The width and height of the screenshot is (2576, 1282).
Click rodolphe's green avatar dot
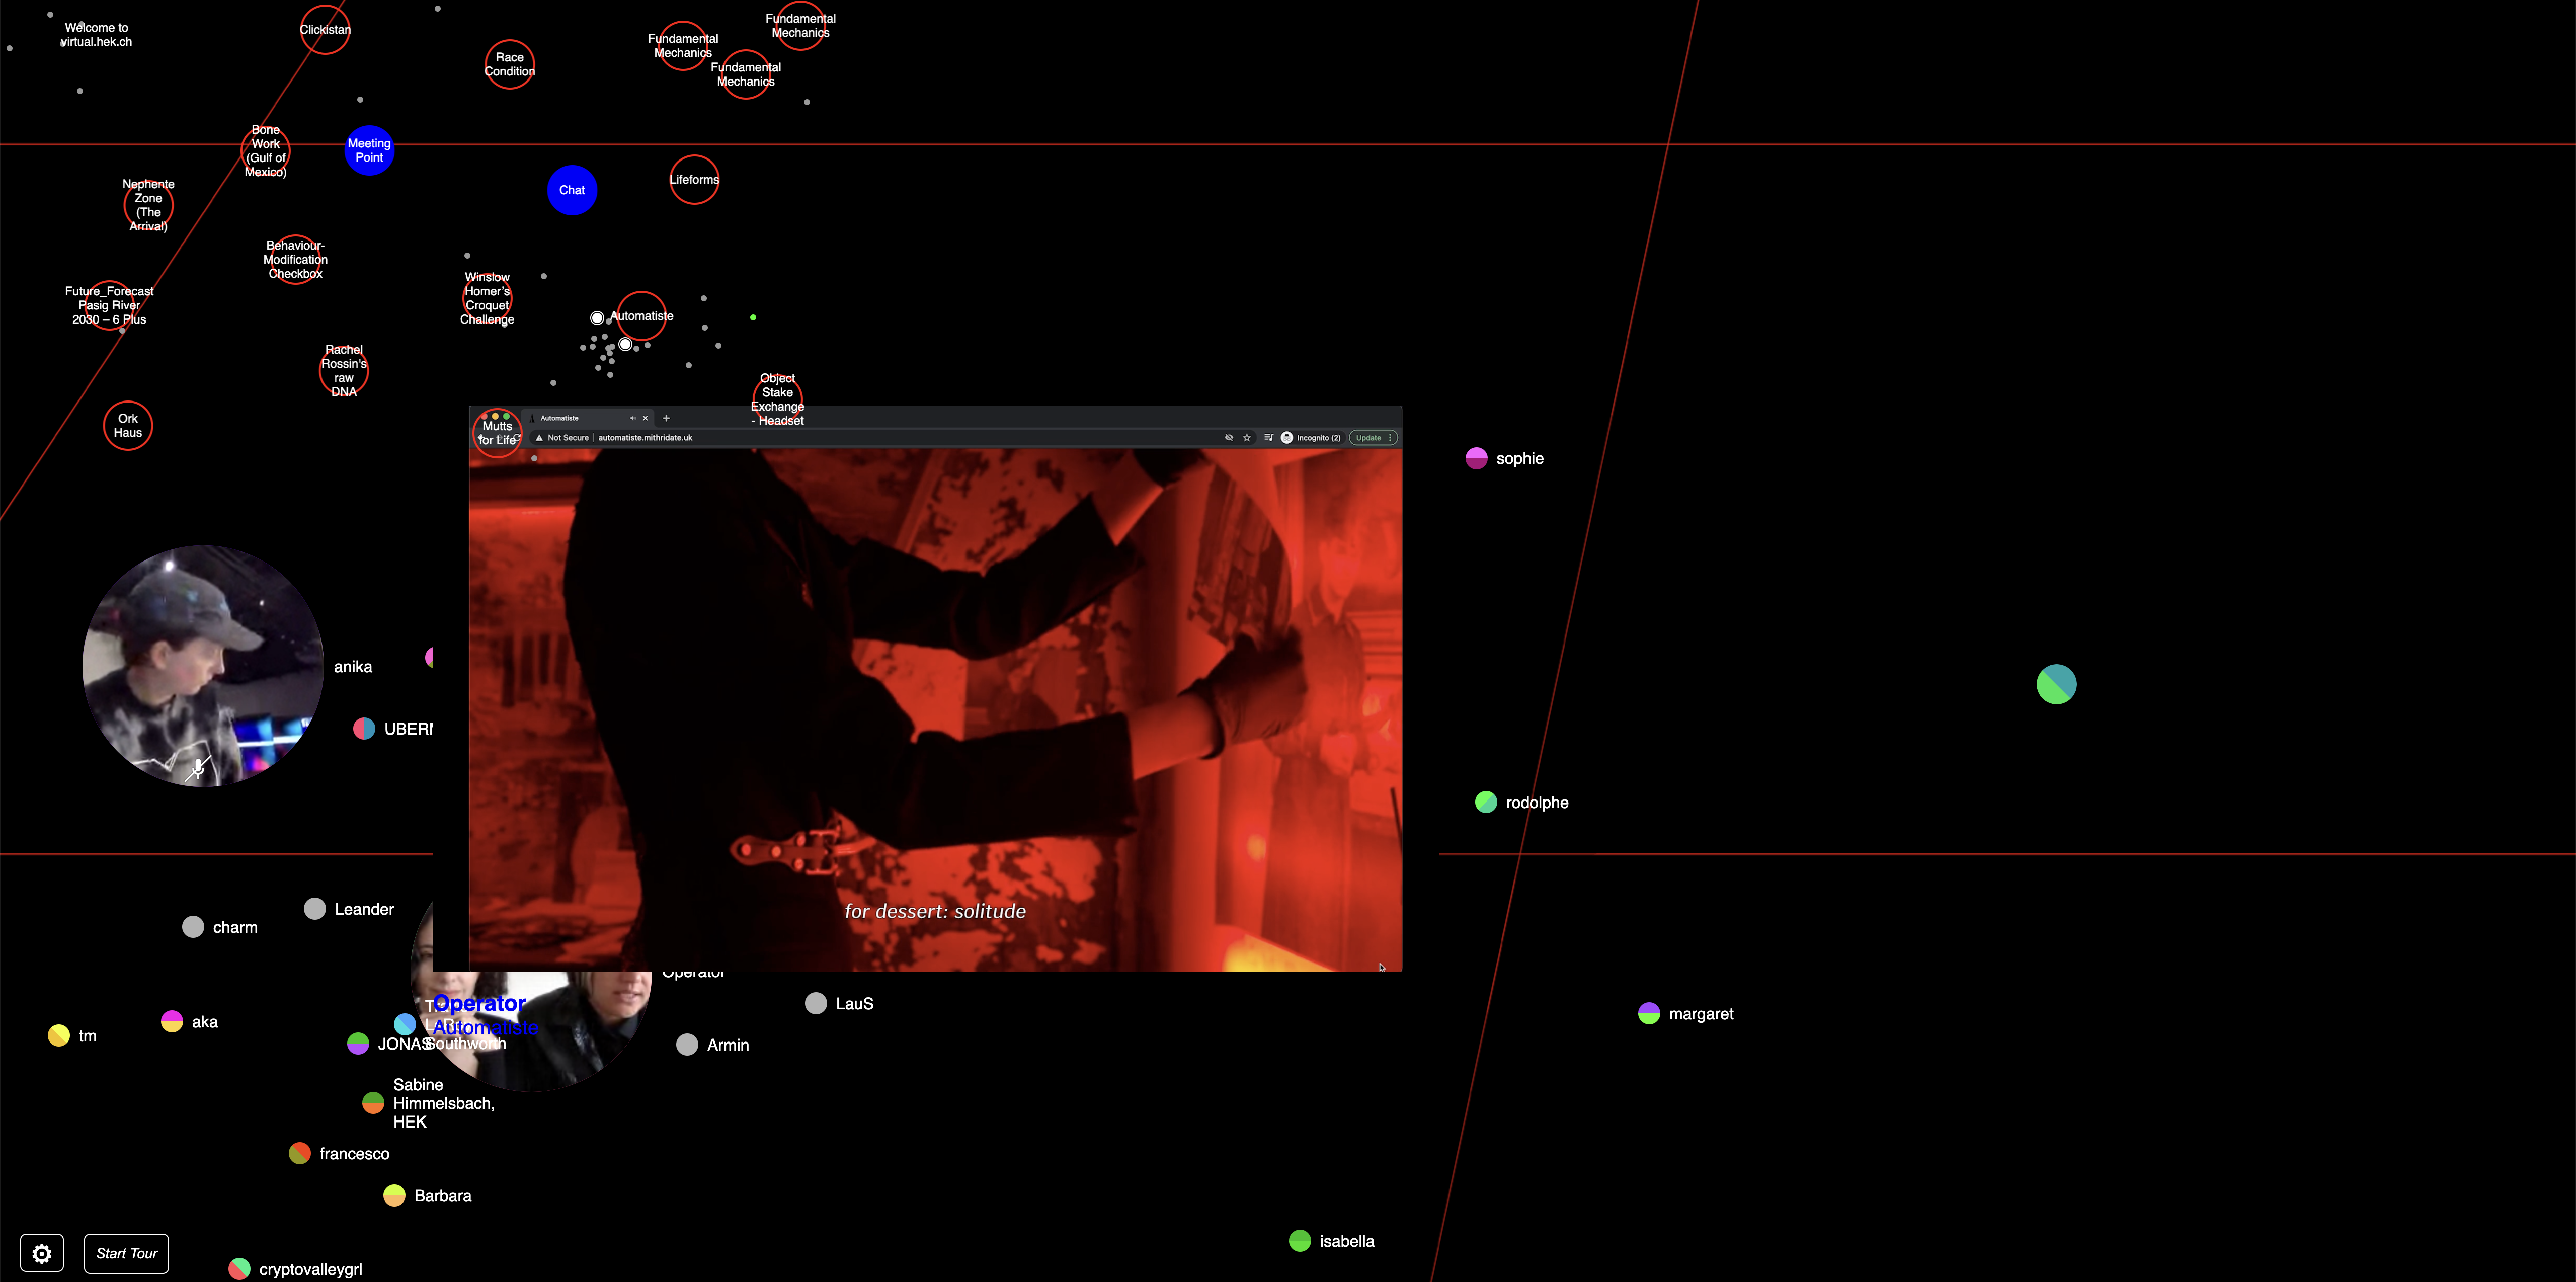(1486, 802)
